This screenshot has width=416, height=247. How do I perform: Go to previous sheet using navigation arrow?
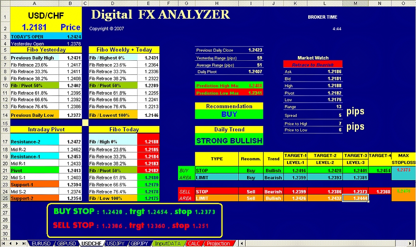point(10,243)
